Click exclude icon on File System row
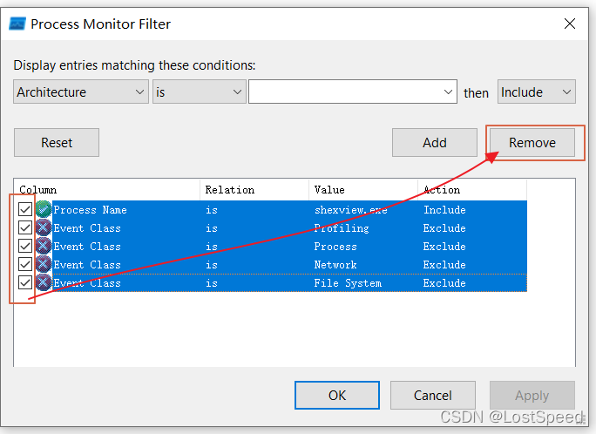Screen dimensions: 596x434 click(44, 282)
